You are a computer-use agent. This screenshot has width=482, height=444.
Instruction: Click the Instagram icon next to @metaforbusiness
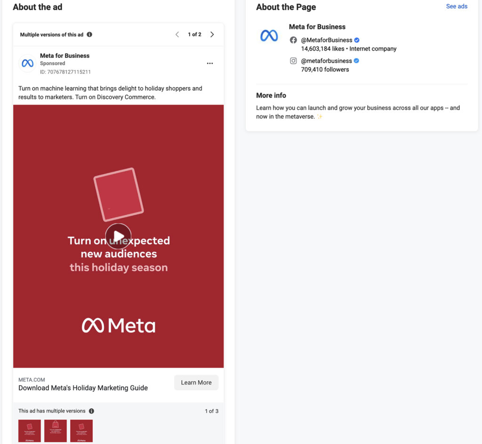[x=293, y=61]
